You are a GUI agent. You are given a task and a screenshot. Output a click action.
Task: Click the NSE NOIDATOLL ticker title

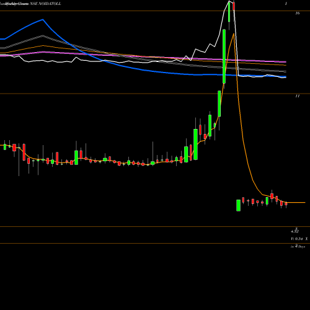[x=45, y=4]
